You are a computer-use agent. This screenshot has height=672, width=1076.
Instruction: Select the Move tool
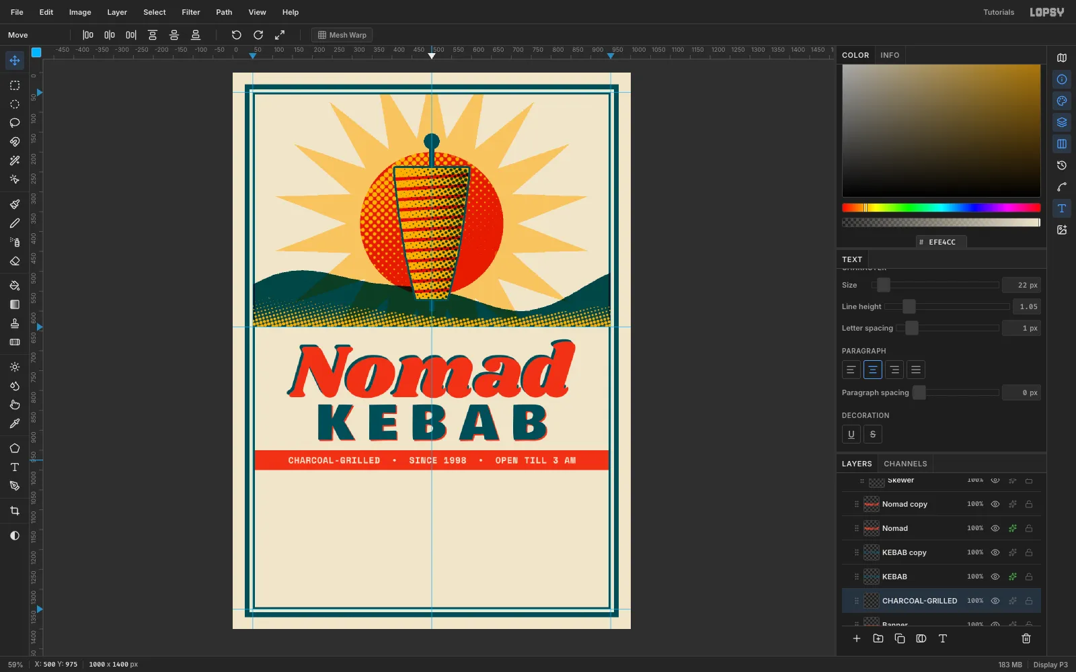tap(15, 60)
